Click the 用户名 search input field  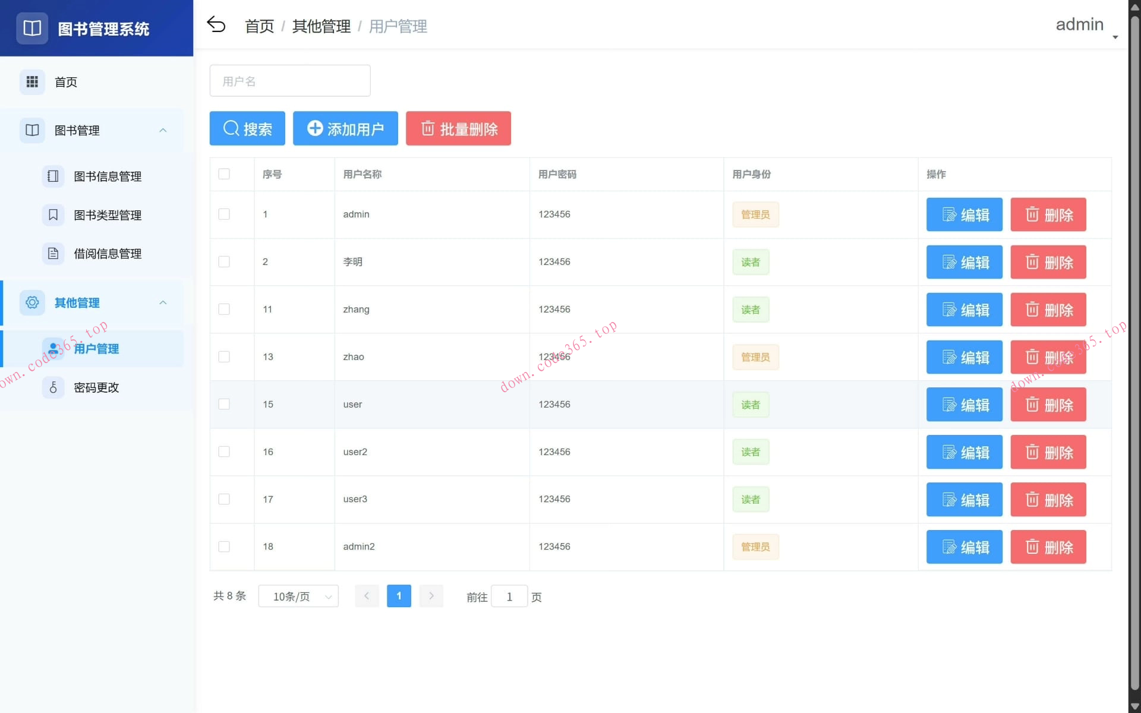[x=289, y=80]
